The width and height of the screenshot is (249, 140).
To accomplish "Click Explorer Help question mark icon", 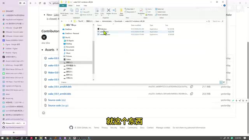I will point(224,5).
